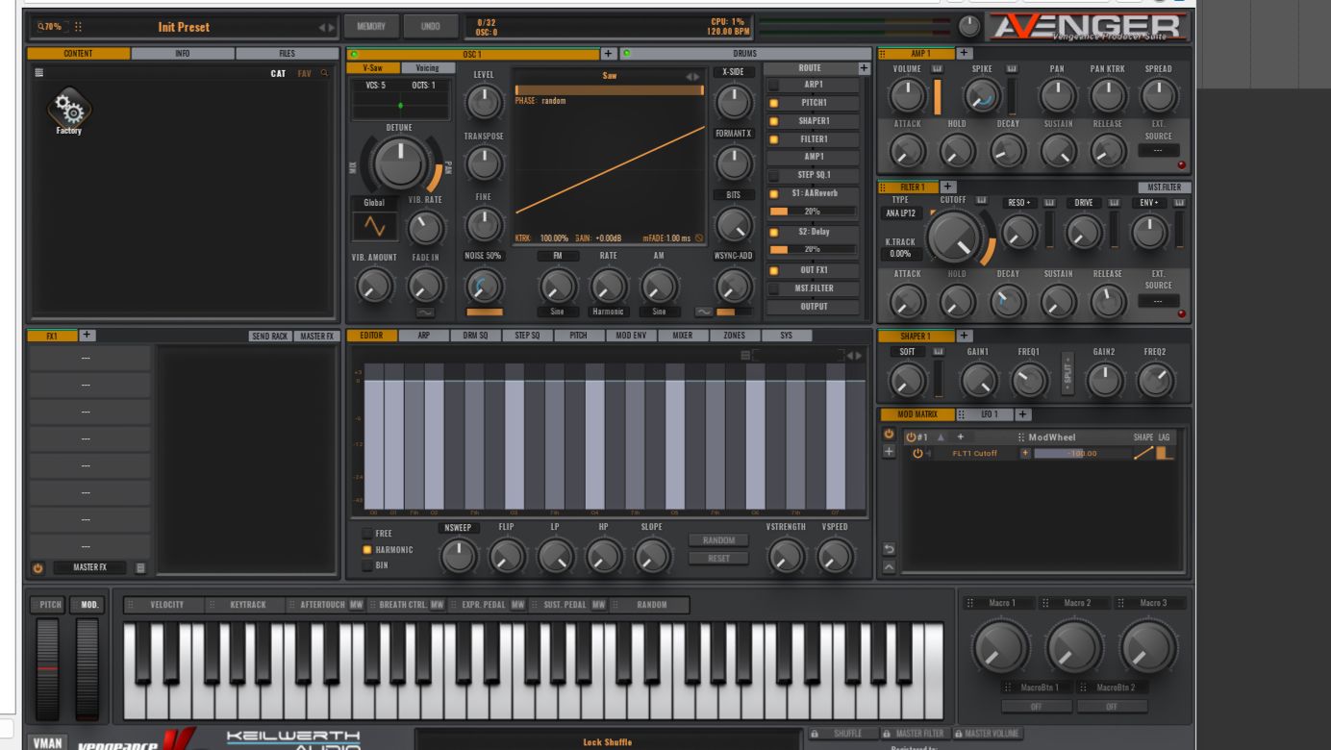Viewport: 1331px width, 750px height.
Task: Click the wave icon below FADE IN knob
Action: 425,312
